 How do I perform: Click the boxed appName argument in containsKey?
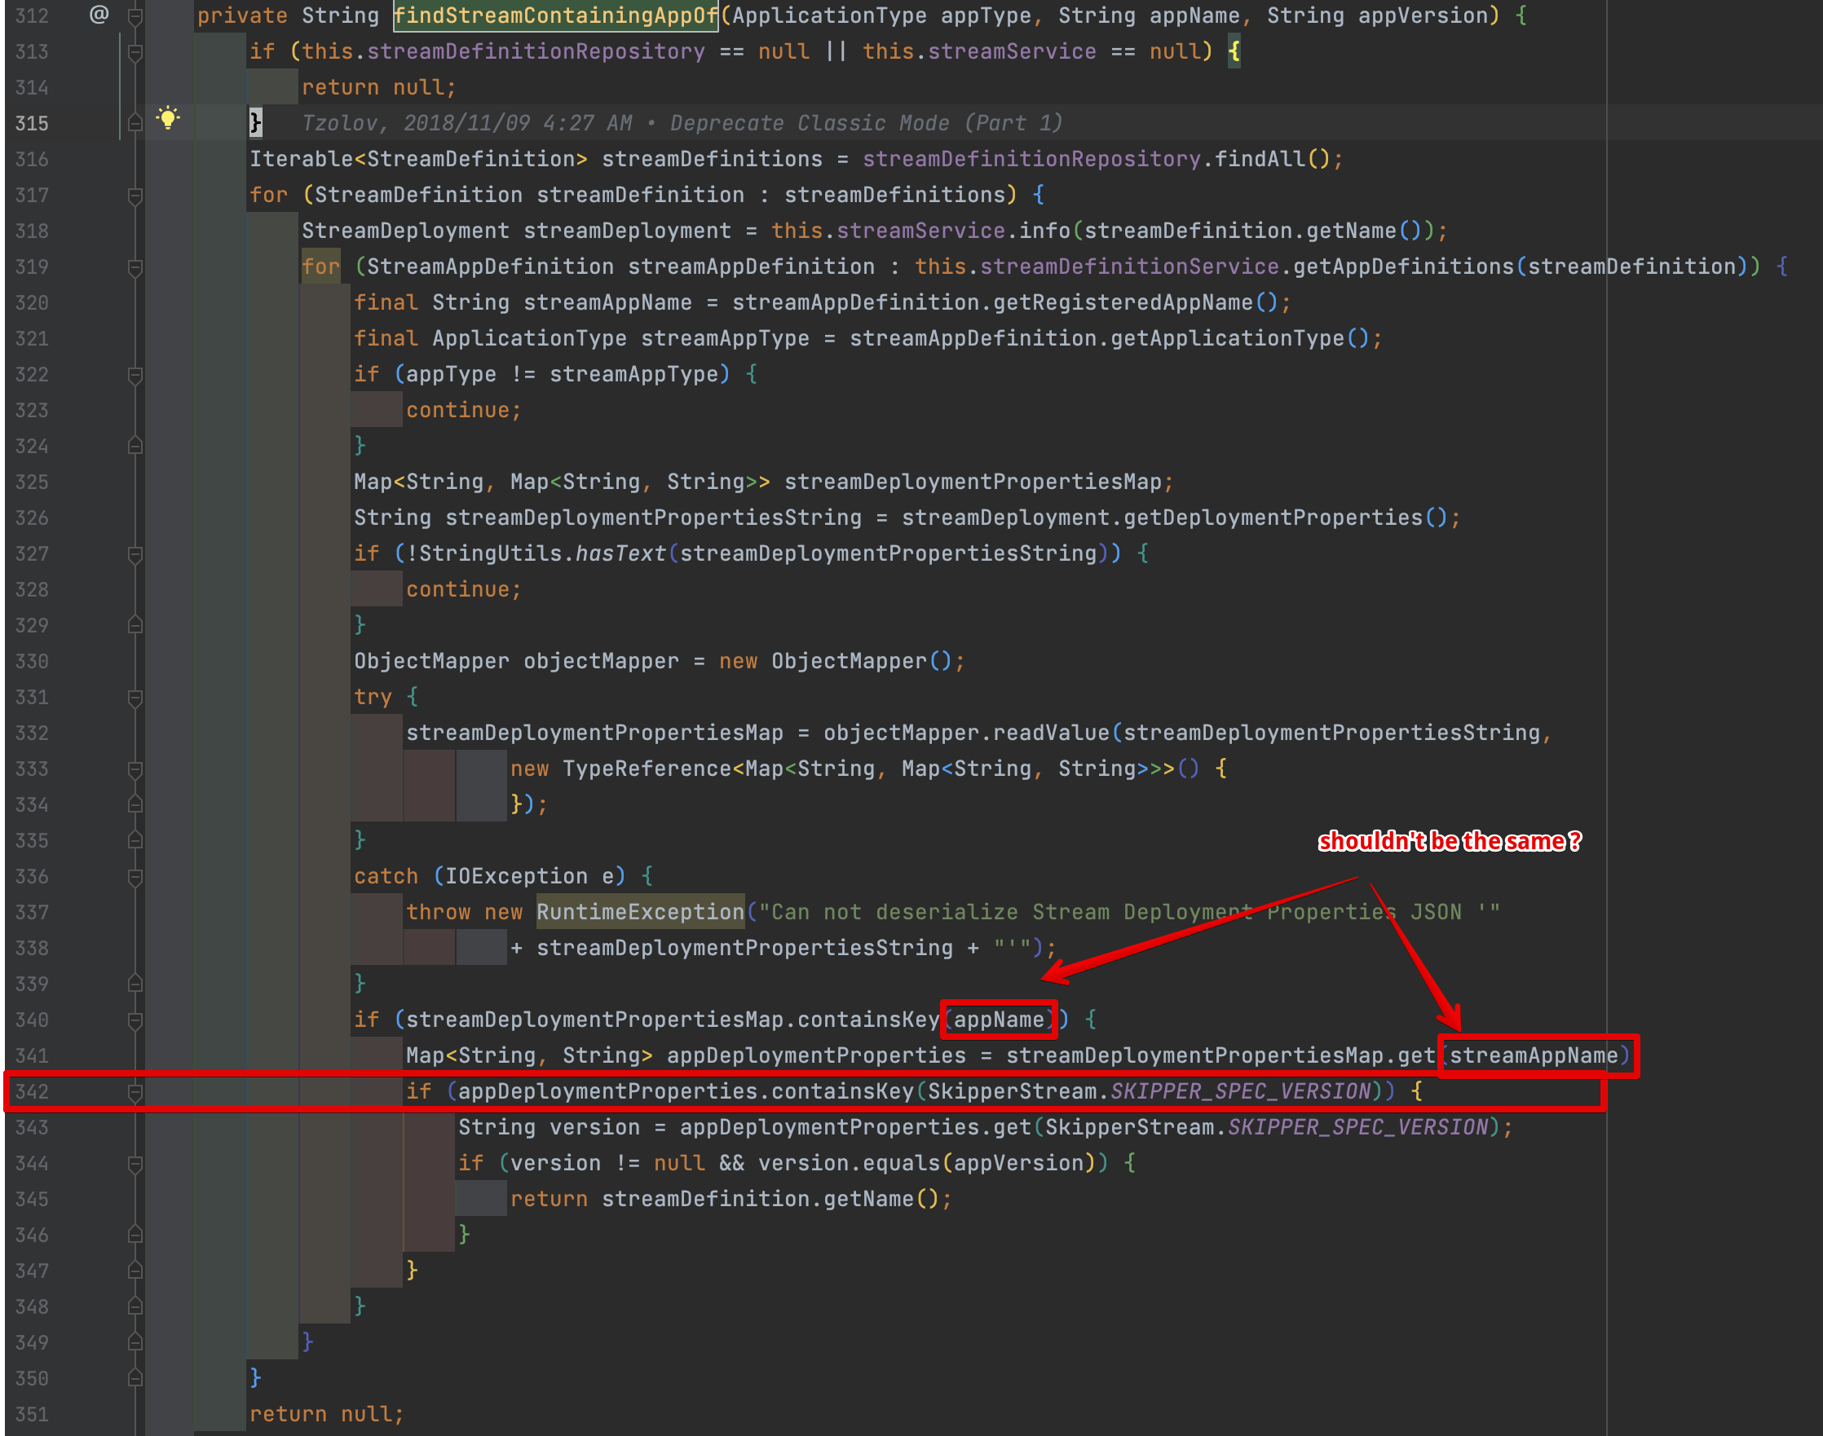998,1020
